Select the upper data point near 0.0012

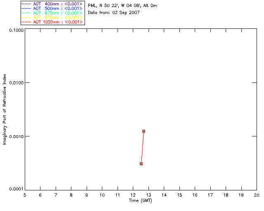coord(144,131)
